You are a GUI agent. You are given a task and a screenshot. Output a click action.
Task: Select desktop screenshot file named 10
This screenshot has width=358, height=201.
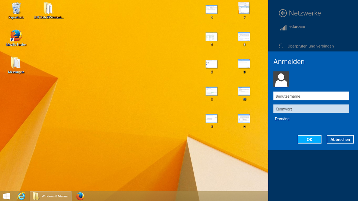click(x=244, y=91)
